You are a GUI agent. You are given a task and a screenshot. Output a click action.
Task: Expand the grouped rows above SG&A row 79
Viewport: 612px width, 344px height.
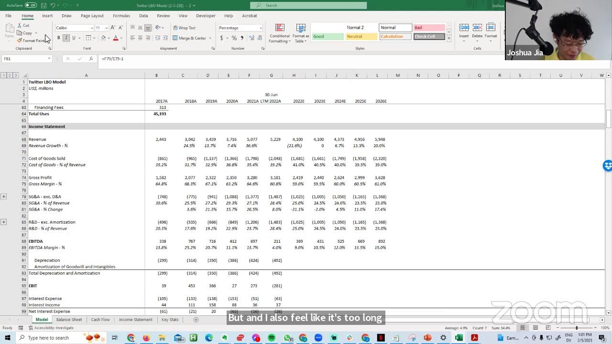click(x=4, y=196)
